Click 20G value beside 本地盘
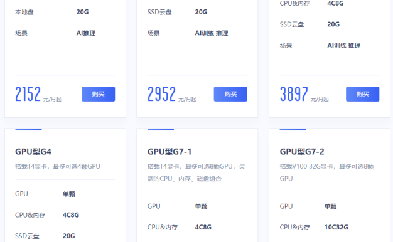The image size is (393, 242). coord(82,12)
